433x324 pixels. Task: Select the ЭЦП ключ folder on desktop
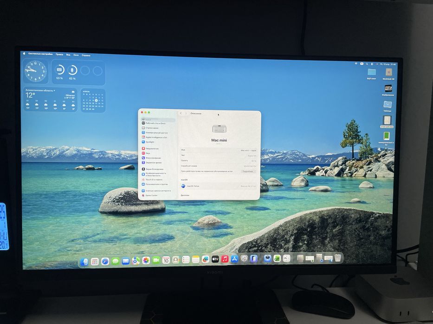[371, 74]
